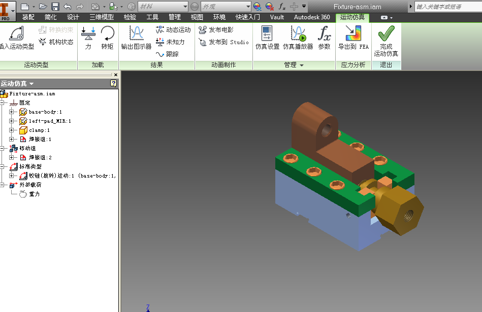Expand the left-pad_MIR:1 tree node
This screenshot has width=482, height=312.
pyautogui.click(x=11, y=121)
